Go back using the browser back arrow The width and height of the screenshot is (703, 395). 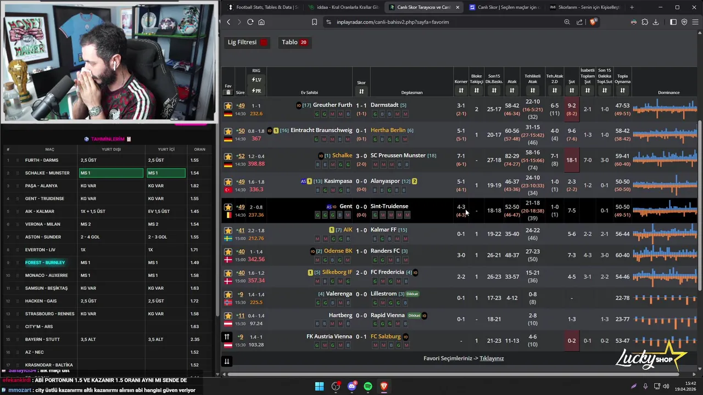229,22
